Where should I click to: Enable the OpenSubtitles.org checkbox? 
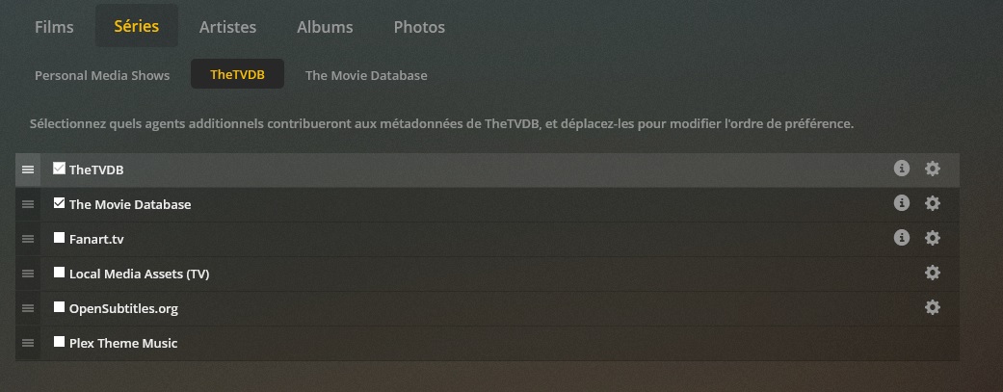click(59, 306)
